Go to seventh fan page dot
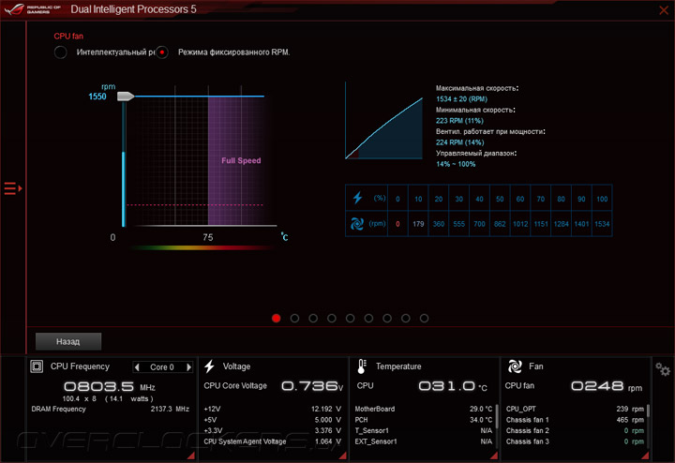This screenshot has width=675, height=463. click(x=387, y=318)
